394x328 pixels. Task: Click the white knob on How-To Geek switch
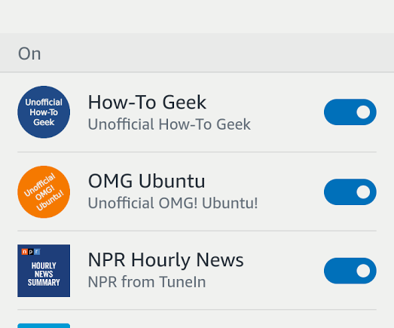(363, 112)
